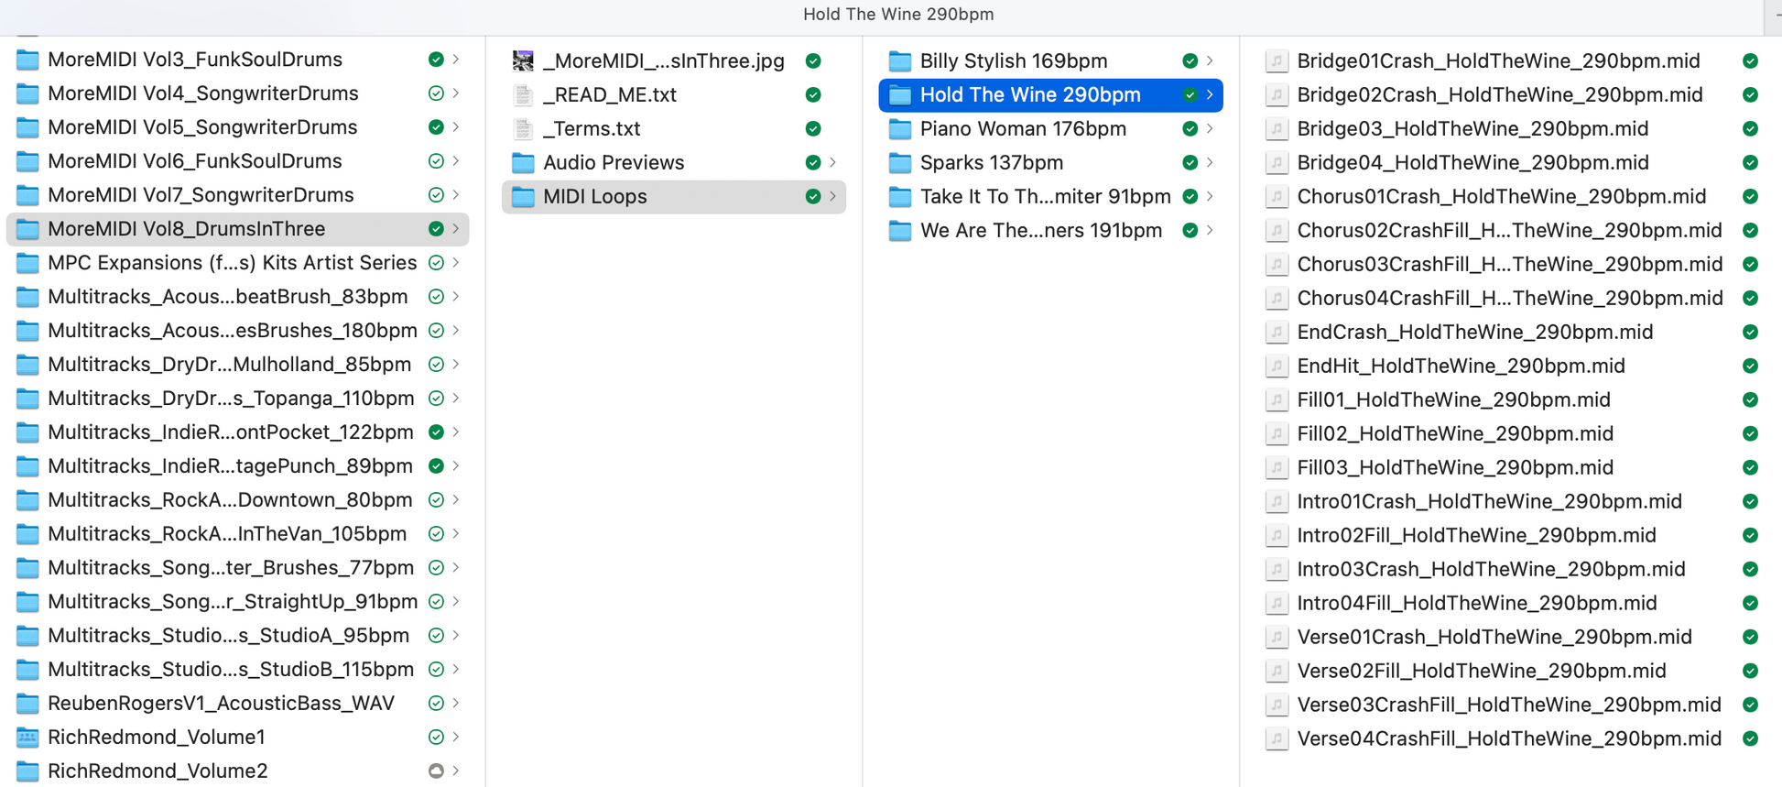The height and width of the screenshot is (787, 1782).
Task: Click the _READ_ME.txt document icon
Action: pos(523,94)
